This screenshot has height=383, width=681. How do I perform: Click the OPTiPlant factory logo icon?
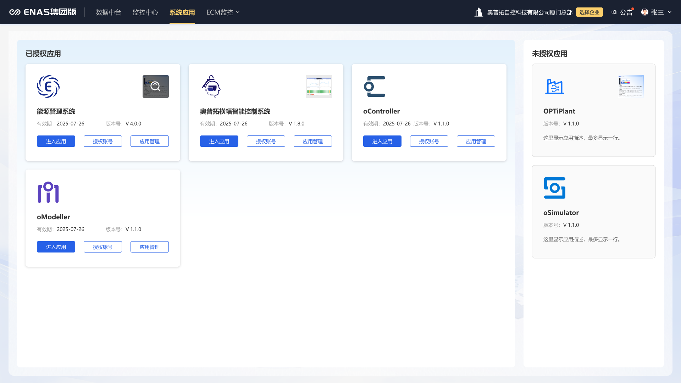point(555,87)
